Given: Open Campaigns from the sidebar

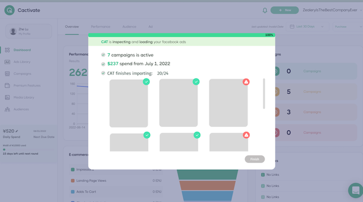Looking at the screenshot, I should (22, 74).
